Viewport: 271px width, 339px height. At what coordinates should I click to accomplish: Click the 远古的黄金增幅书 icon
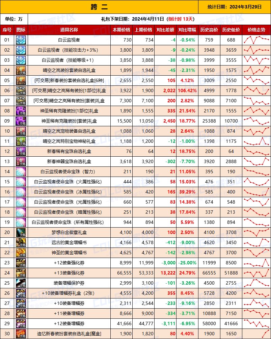[21, 242]
